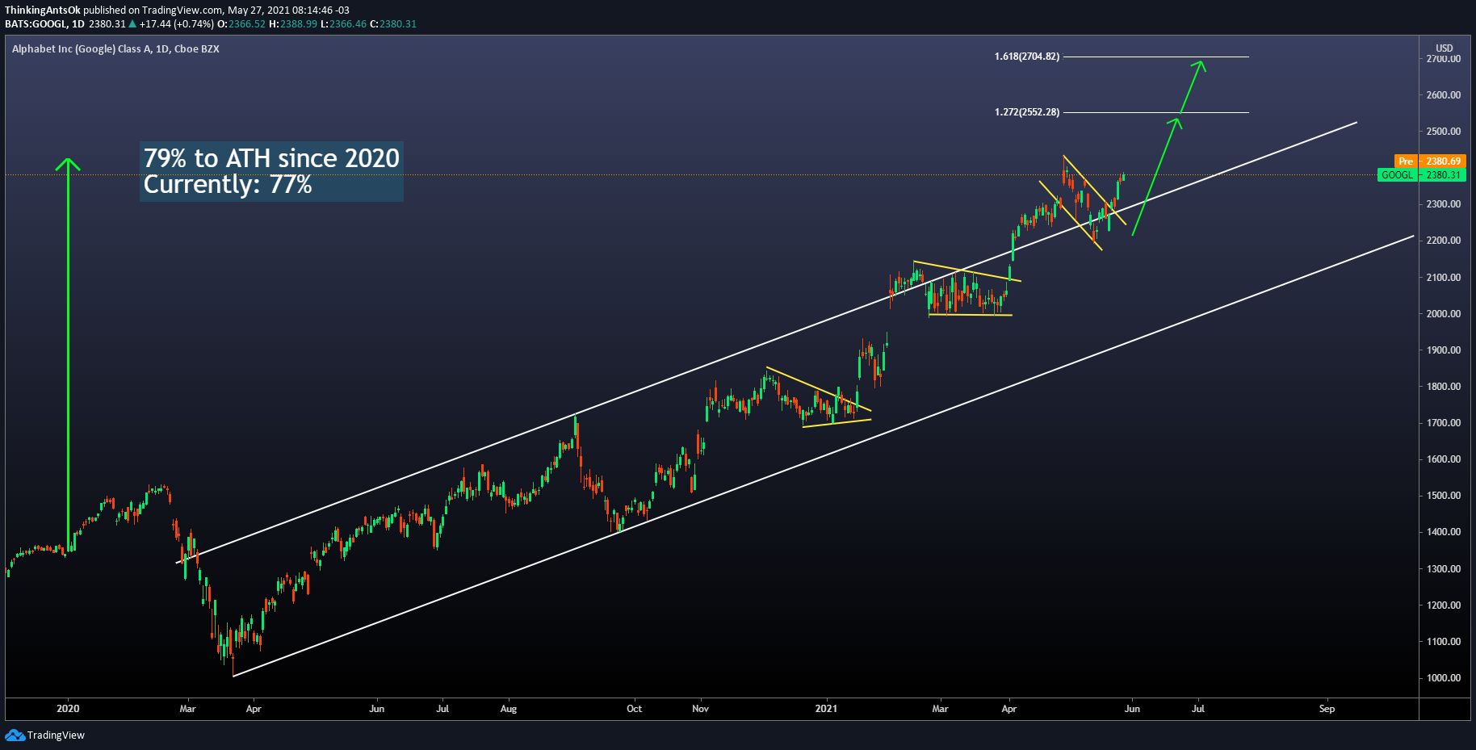
Task: Click the Jun label left of Jul 2020
Action: [x=377, y=709]
